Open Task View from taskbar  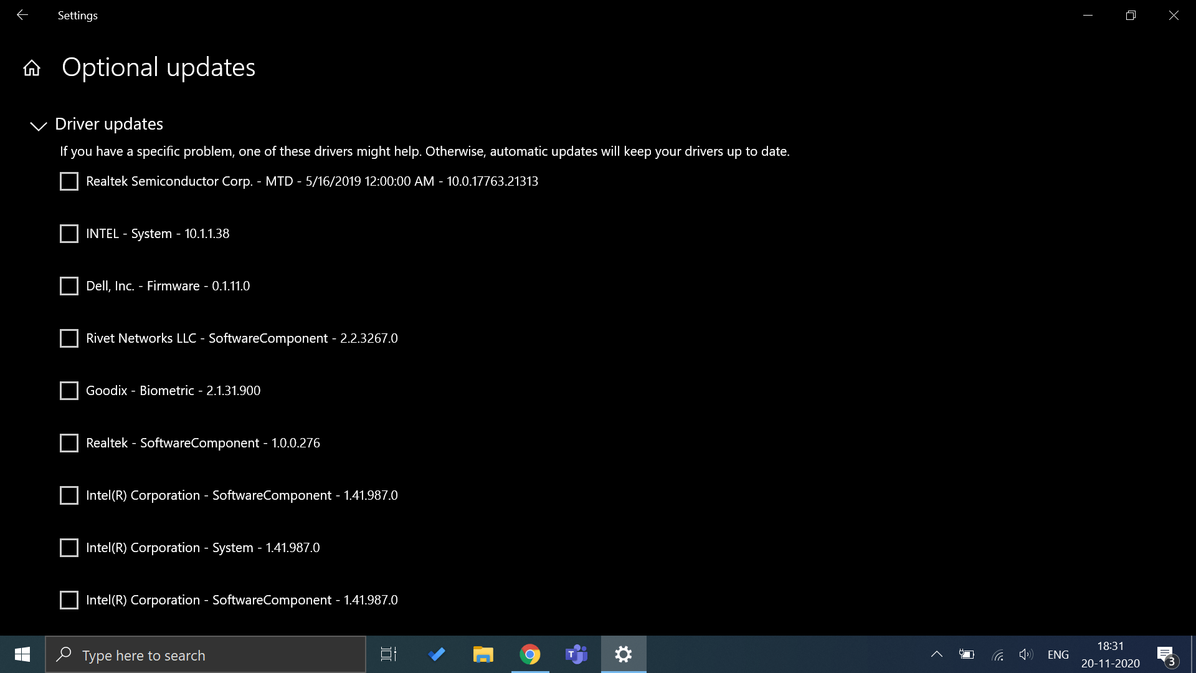(x=389, y=654)
